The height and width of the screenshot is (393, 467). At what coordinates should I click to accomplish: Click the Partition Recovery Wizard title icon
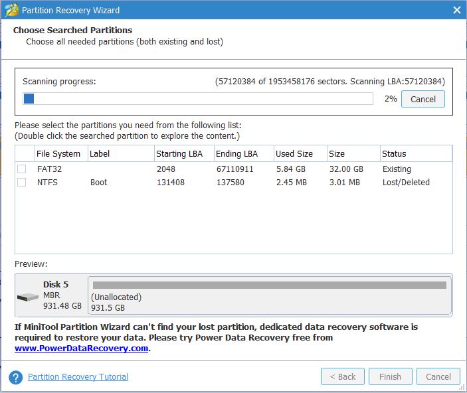pos(11,10)
